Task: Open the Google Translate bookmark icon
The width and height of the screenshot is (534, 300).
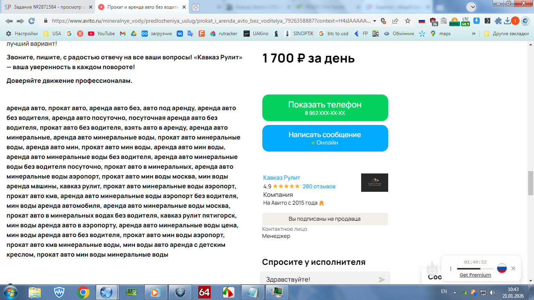Action: pos(190,34)
